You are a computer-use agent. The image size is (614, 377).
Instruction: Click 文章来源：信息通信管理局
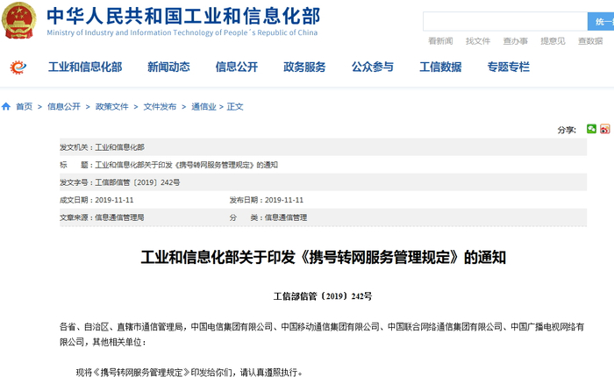[102, 217]
